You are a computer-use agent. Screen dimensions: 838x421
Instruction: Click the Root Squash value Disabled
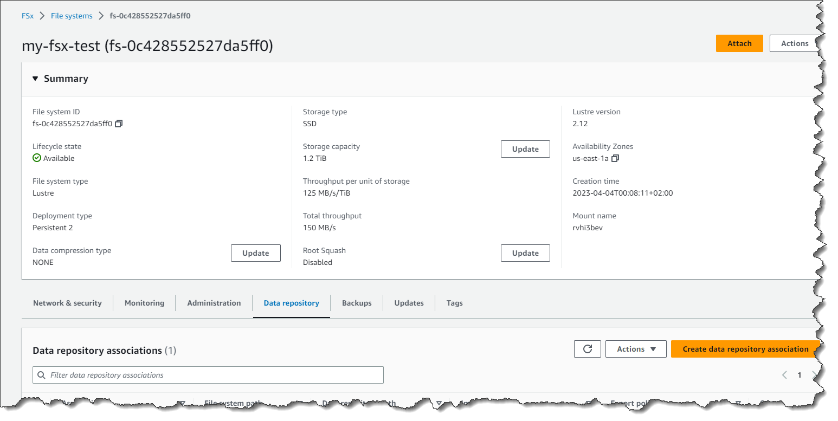click(x=318, y=262)
